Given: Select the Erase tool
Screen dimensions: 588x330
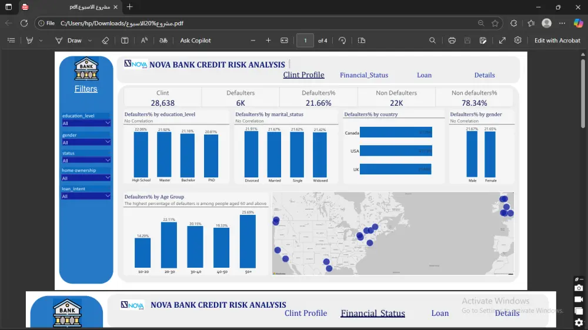Looking at the screenshot, I should pyautogui.click(x=105, y=41).
